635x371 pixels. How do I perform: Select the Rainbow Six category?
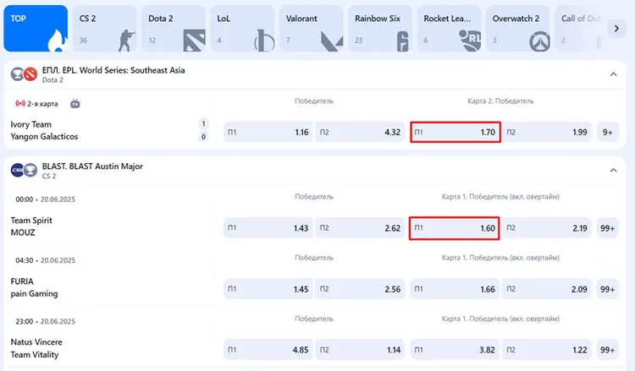pyautogui.click(x=380, y=29)
